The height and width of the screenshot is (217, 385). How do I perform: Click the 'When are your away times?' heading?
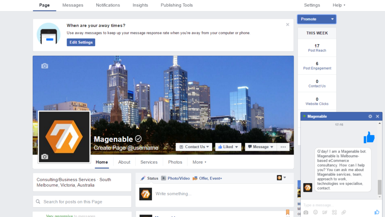click(96, 26)
